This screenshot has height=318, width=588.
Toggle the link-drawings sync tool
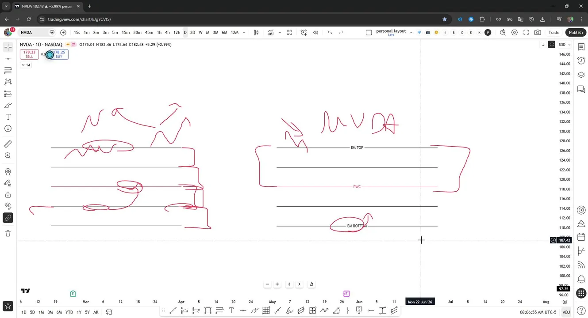[x=8, y=218]
